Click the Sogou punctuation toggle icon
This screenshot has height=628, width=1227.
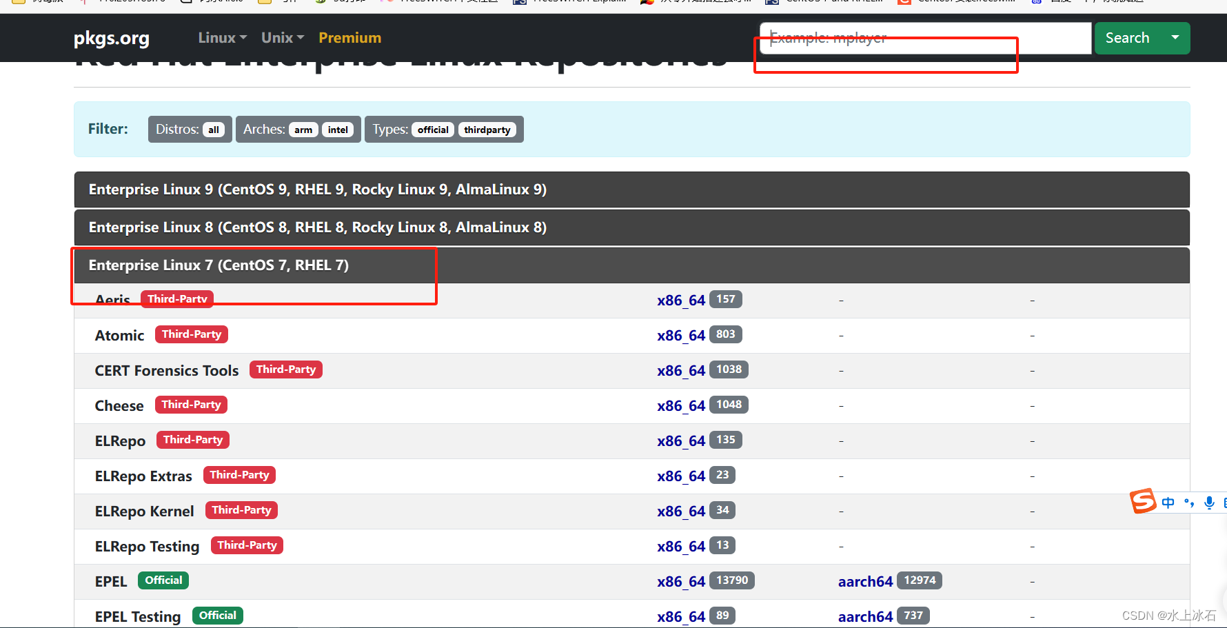coord(1189,503)
